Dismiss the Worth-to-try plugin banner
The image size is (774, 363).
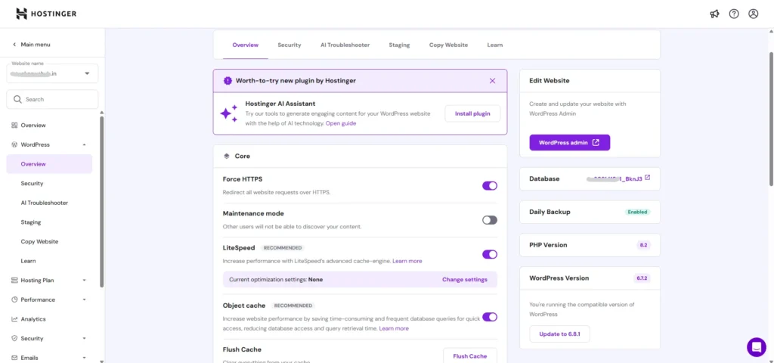tap(492, 80)
